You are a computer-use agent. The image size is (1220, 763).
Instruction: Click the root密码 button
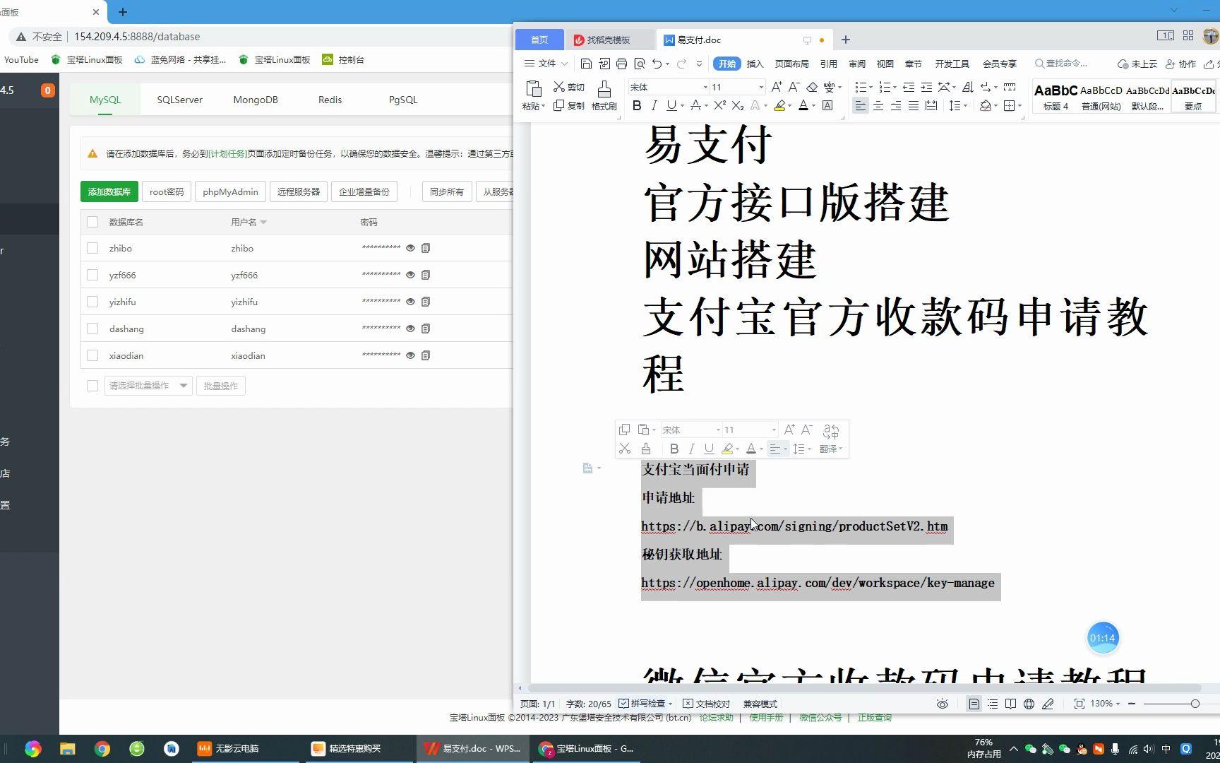click(167, 191)
